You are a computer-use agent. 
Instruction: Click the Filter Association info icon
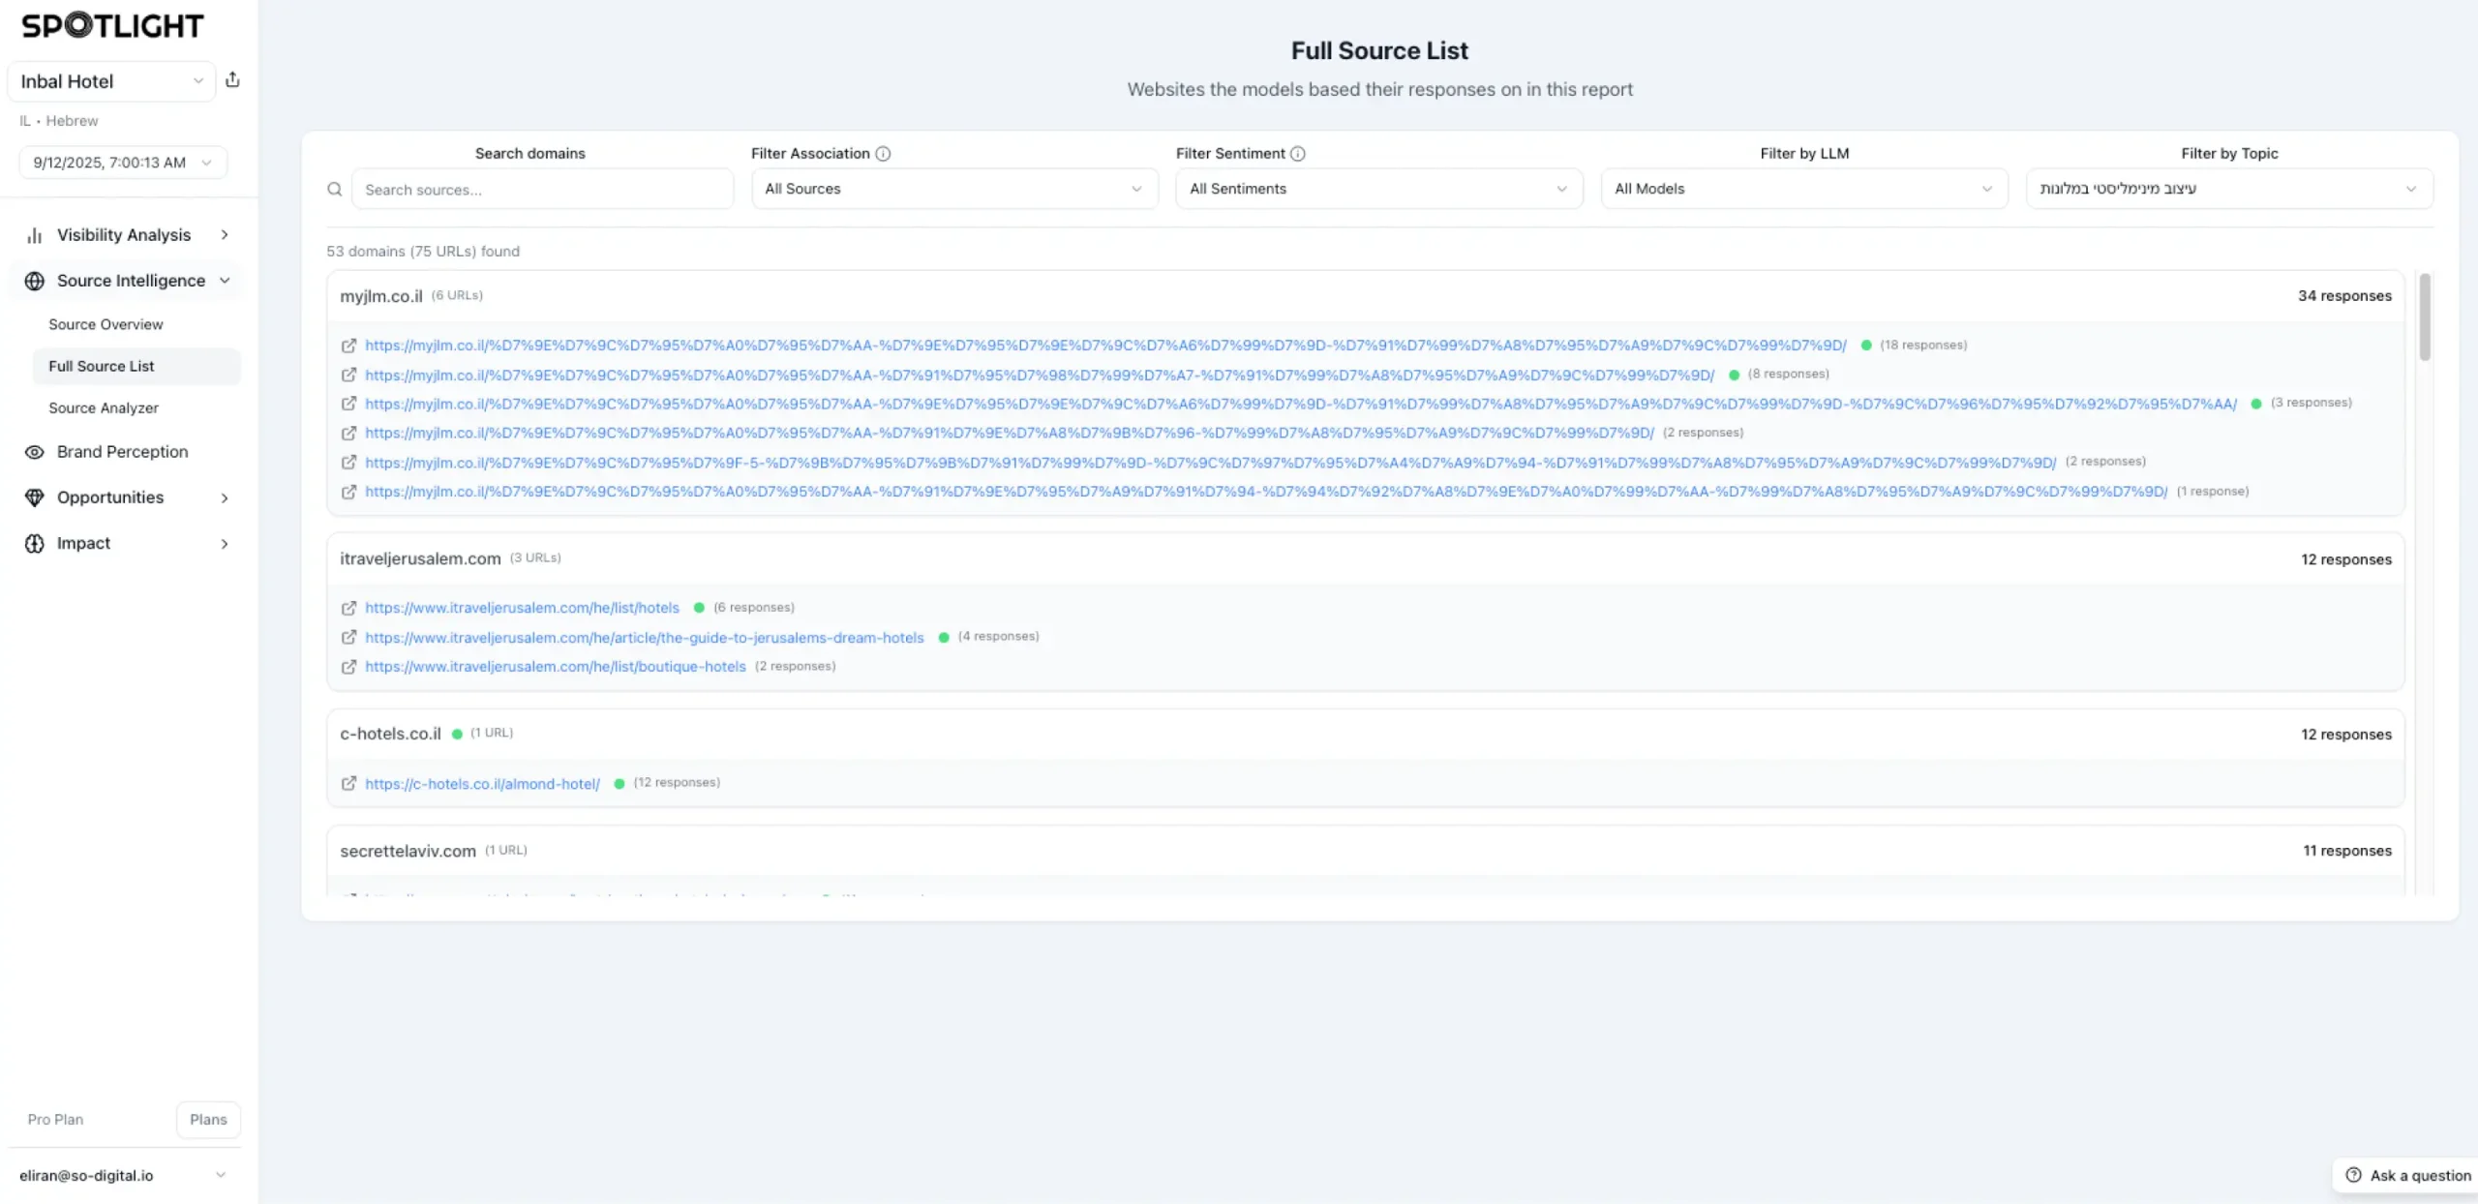coord(883,153)
